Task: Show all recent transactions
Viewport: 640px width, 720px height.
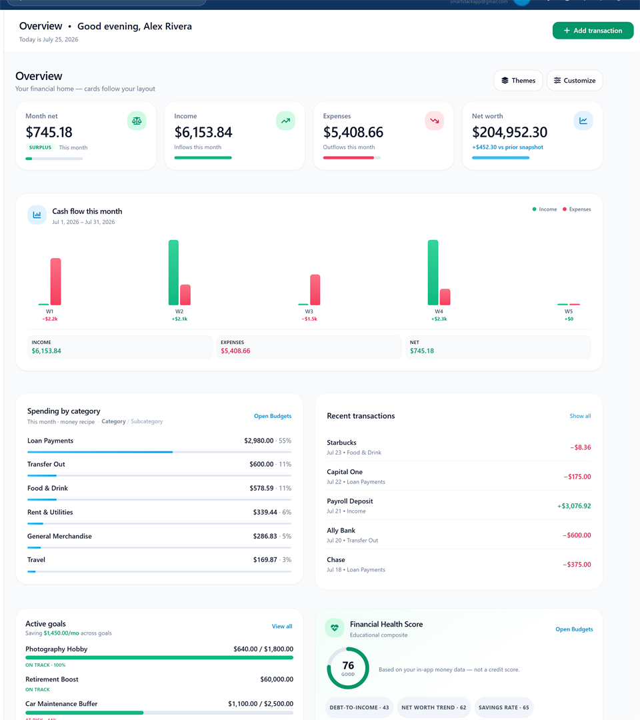Action: (x=580, y=416)
